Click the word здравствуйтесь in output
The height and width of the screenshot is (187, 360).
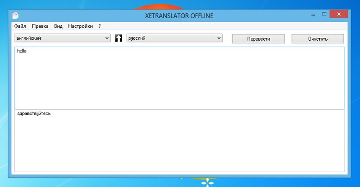[x=34, y=114]
